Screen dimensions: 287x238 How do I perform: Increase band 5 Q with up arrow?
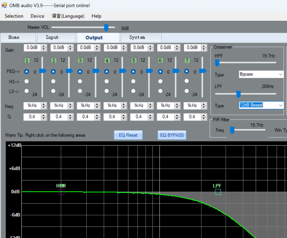150,115
